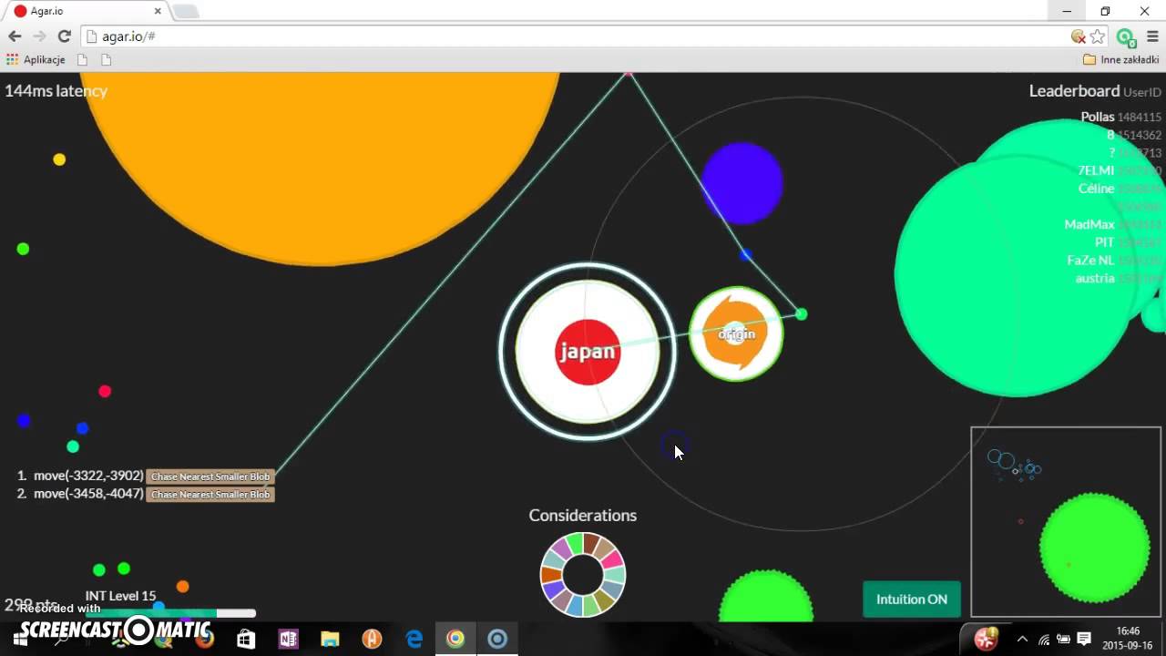Click the minimap in the corner

[x=1068, y=522]
